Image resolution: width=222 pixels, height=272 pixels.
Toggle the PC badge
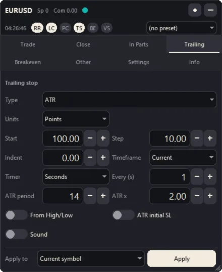coord(65,28)
